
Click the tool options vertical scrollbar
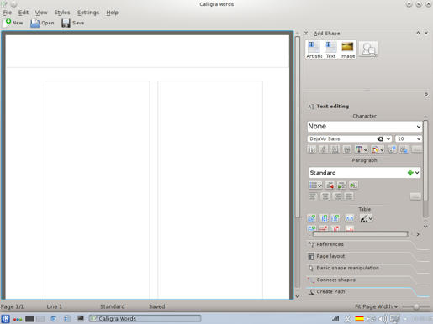pos(425,160)
